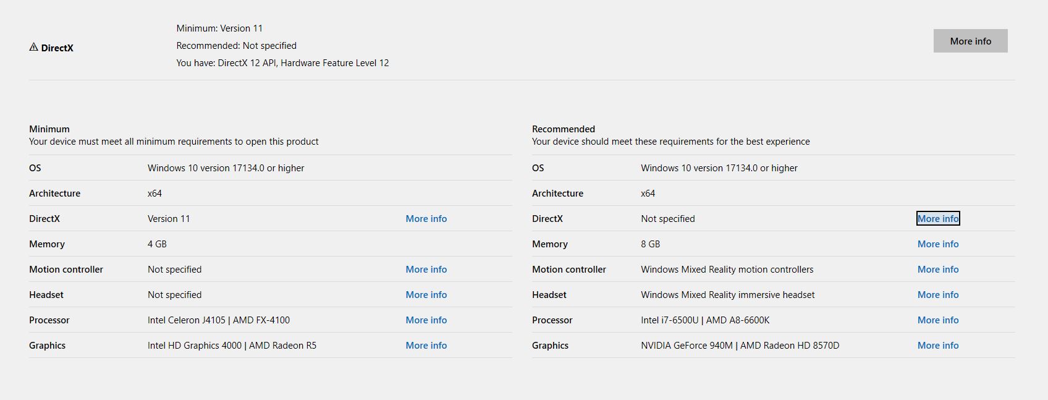Image resolution: width=1048 pixels, height=400 pixels.
Task: Follow More info link for recommended Headset
Action: (937, 295)
